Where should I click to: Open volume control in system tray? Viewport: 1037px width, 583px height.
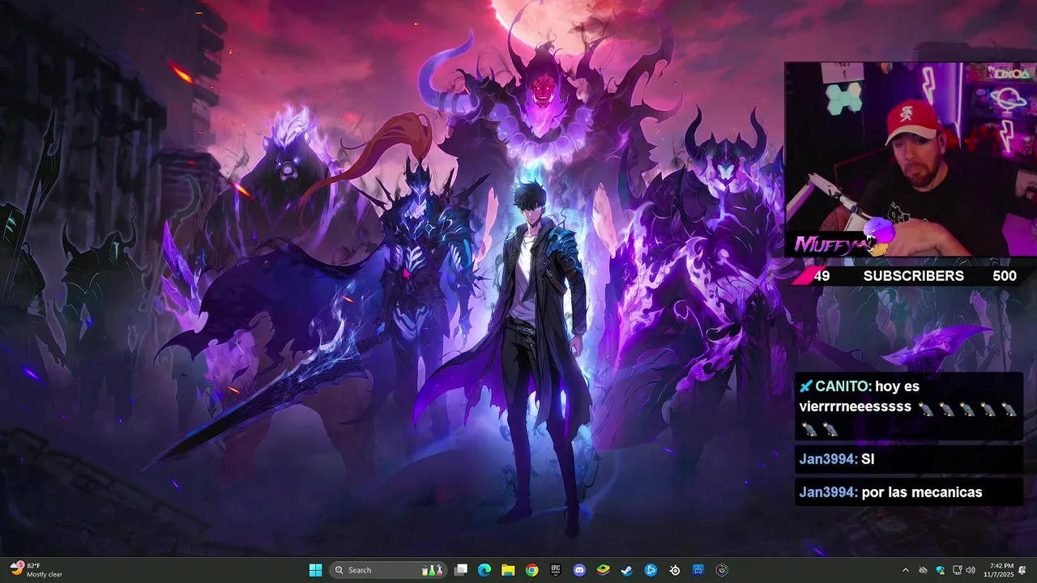pyautogui.click(x=971, y=570)
